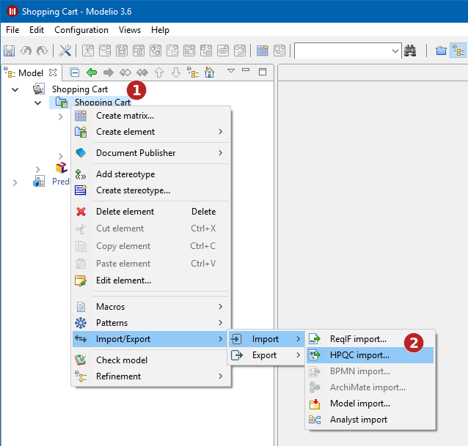Open settings via wrench tools icon

(x=65, y=51)
